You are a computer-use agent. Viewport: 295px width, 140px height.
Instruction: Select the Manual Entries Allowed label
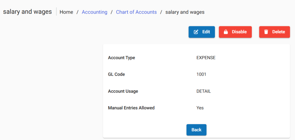131,108
